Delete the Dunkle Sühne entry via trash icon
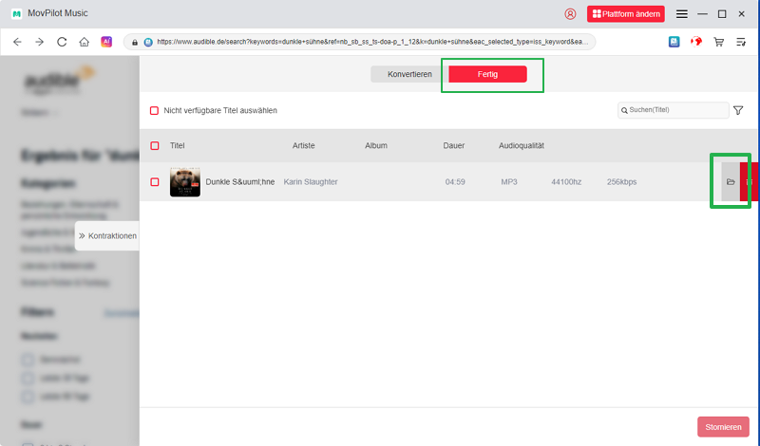 pos(750,182)
